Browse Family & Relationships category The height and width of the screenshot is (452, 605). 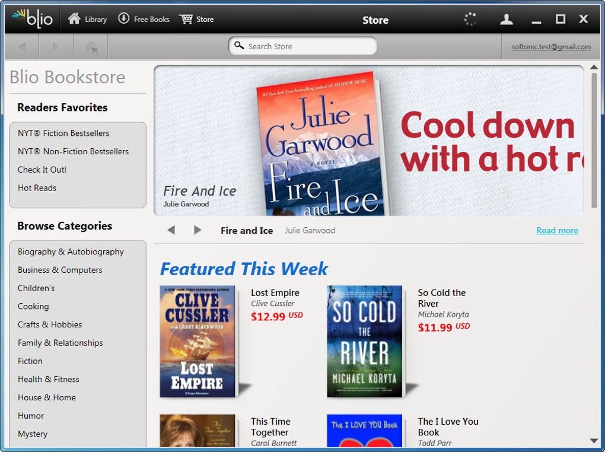tap(60, 343)
